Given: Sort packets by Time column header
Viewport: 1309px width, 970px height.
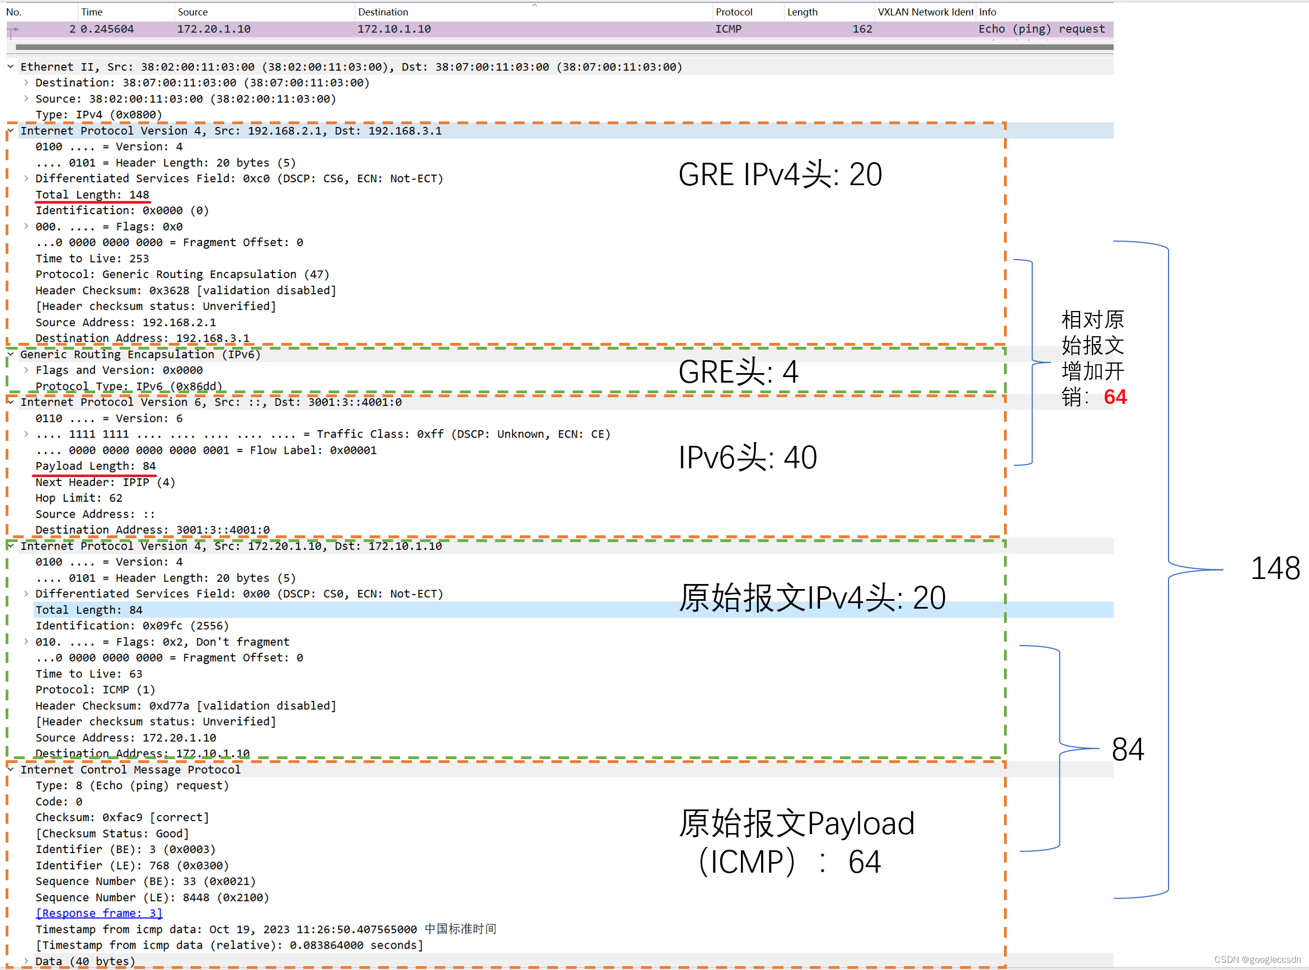Looking at the screenshot, I should [92, 12].
